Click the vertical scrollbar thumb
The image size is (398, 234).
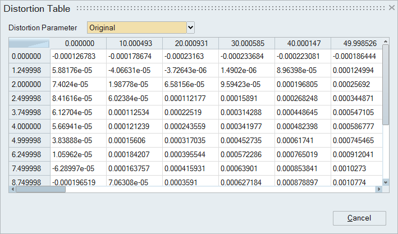point(386,84)
